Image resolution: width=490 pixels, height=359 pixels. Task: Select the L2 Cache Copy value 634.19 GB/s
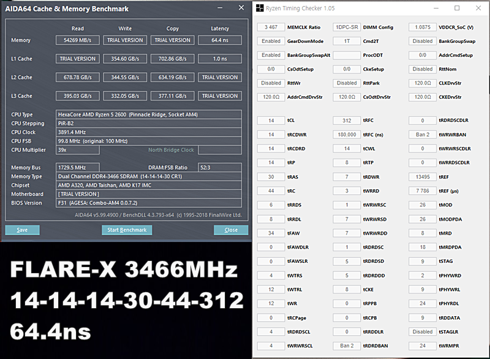tap(173, 77)
